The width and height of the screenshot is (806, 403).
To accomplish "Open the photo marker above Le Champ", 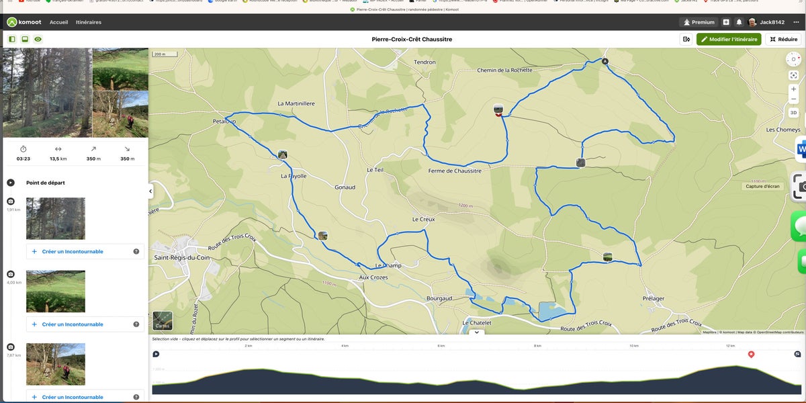I will click(x=323, y=235).
